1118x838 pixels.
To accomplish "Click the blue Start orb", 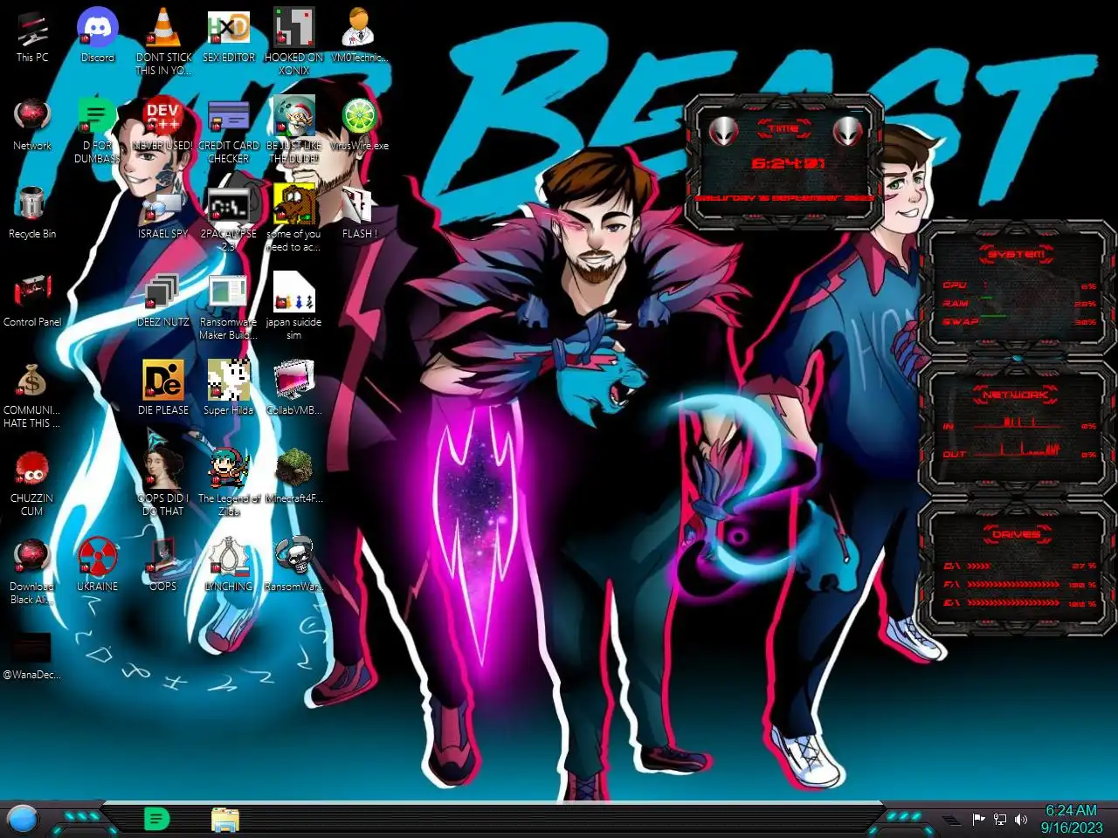I will click(23, 819).
